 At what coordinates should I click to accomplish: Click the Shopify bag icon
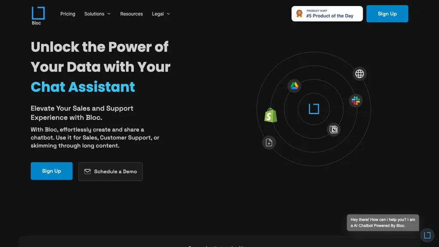click(271, 115)
